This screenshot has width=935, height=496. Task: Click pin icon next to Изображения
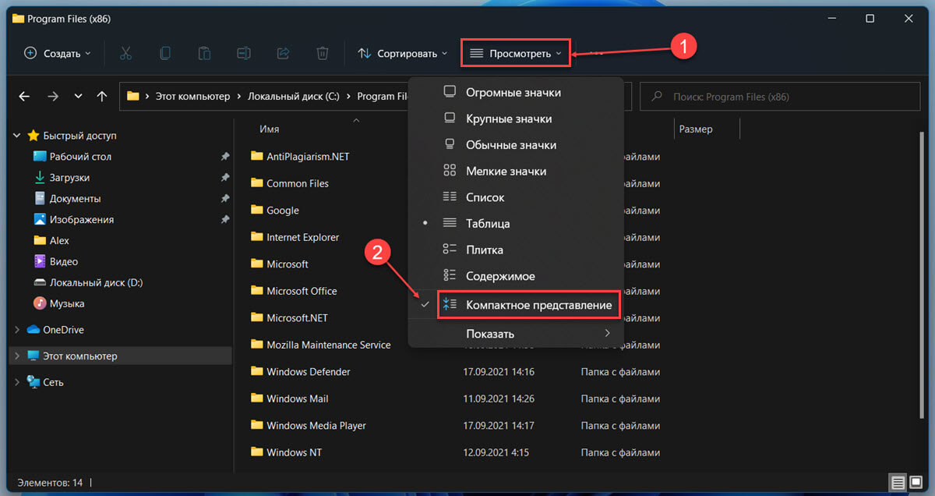[225, 220]
